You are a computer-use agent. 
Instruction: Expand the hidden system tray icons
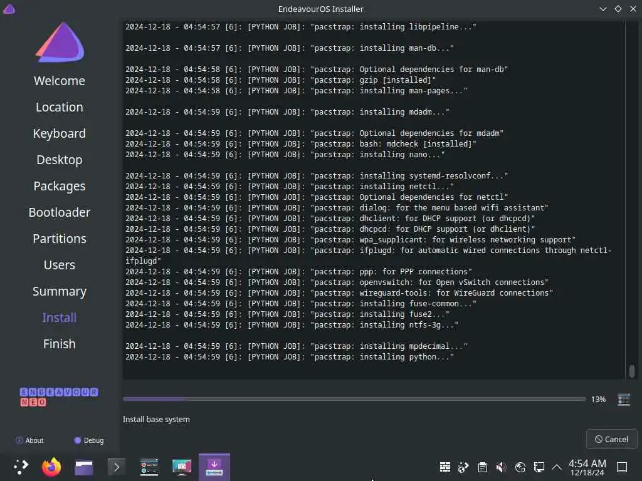(557, 467)
